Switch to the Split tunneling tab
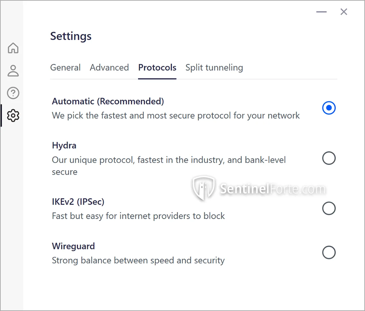365x311 pixels. 214,68
